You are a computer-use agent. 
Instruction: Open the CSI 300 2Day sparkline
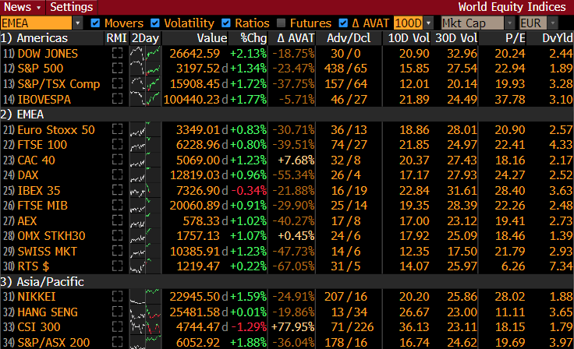coord(145,327)
